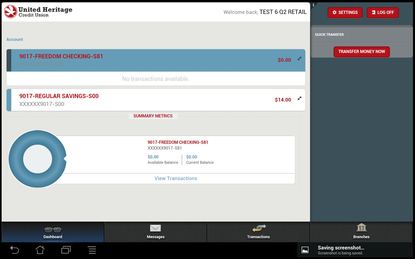Click the No transactions available message

point(156,79)
